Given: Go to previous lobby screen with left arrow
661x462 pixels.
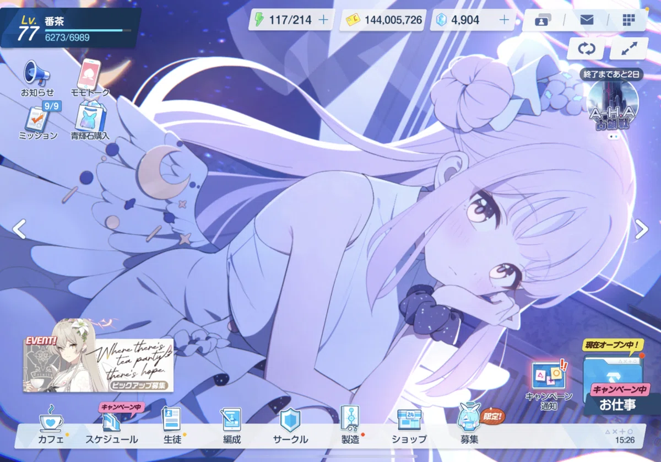Looking at the screenshot, I should coord(19,229).
